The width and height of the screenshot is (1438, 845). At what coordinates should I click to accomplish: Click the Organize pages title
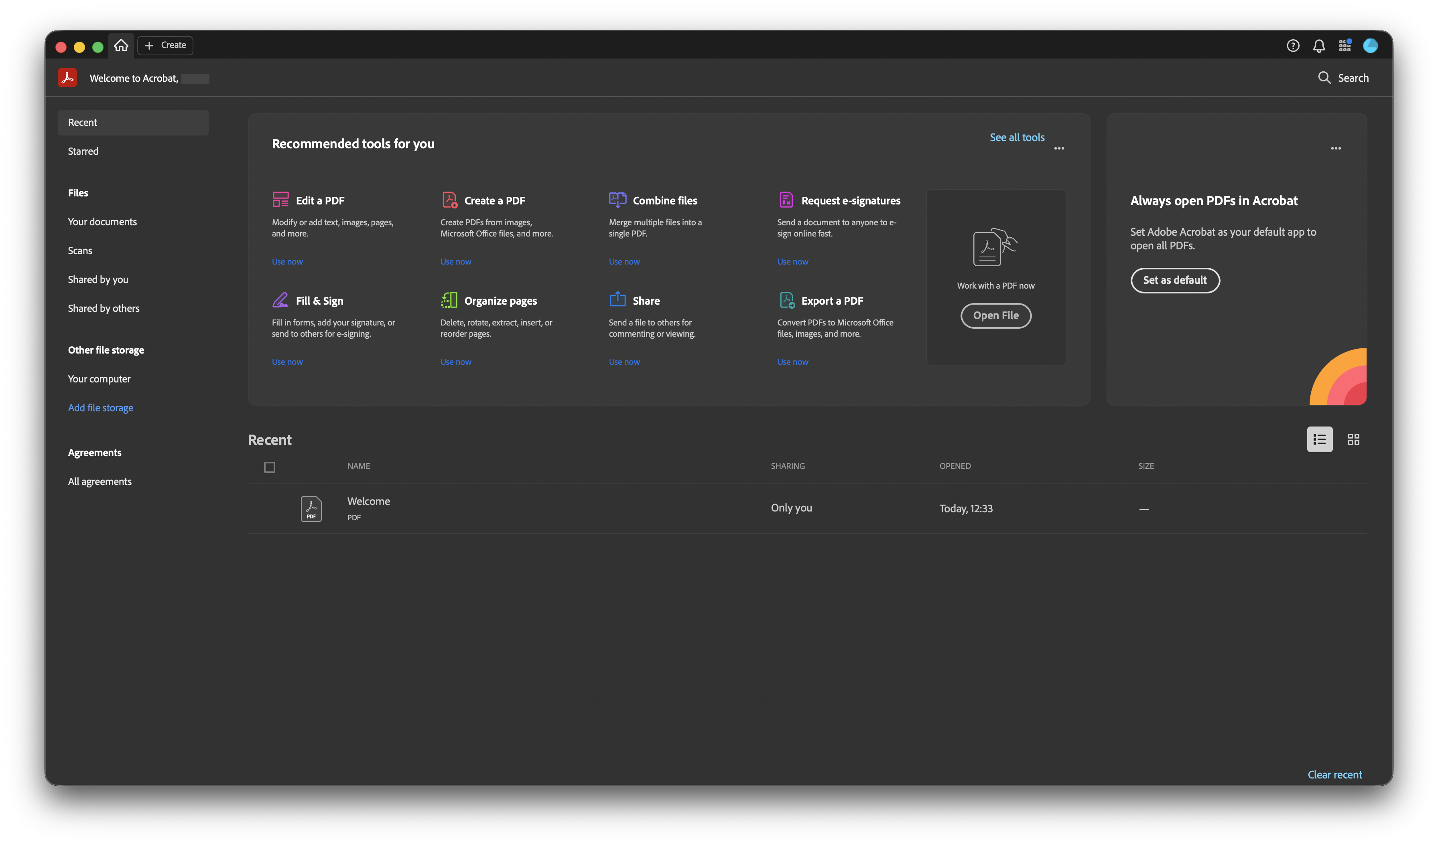(x=500, y=301)
